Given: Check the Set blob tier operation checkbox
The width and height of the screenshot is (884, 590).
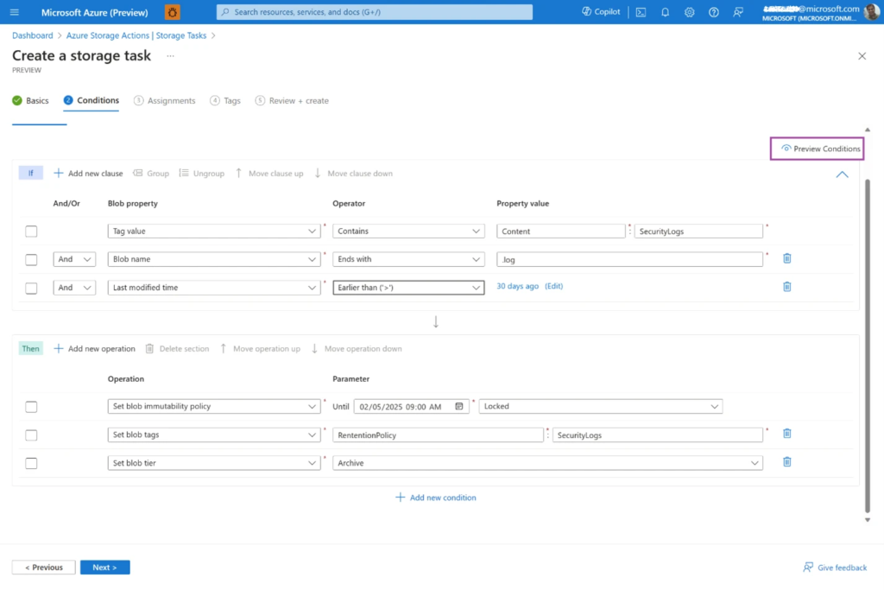Looking at the screenshot, I should pos(31,463).
